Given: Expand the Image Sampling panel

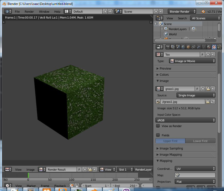Looking at the screenshot, I should (x=171, y=148).
